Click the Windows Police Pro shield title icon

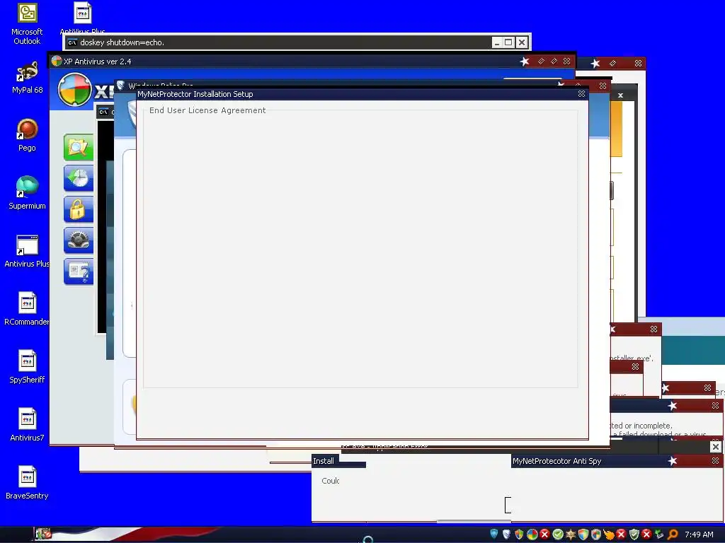pos(120,85)
